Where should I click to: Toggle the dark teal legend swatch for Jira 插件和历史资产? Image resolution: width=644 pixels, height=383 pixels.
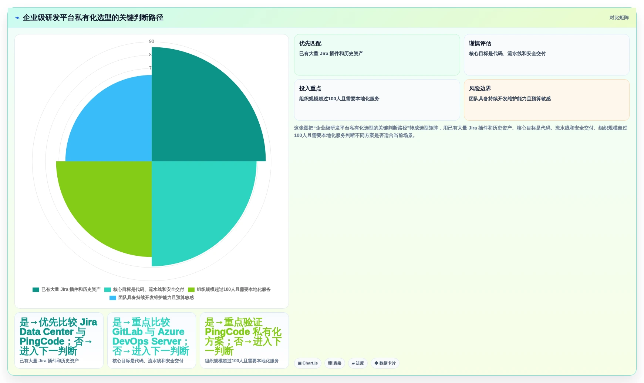pos(36,290)
